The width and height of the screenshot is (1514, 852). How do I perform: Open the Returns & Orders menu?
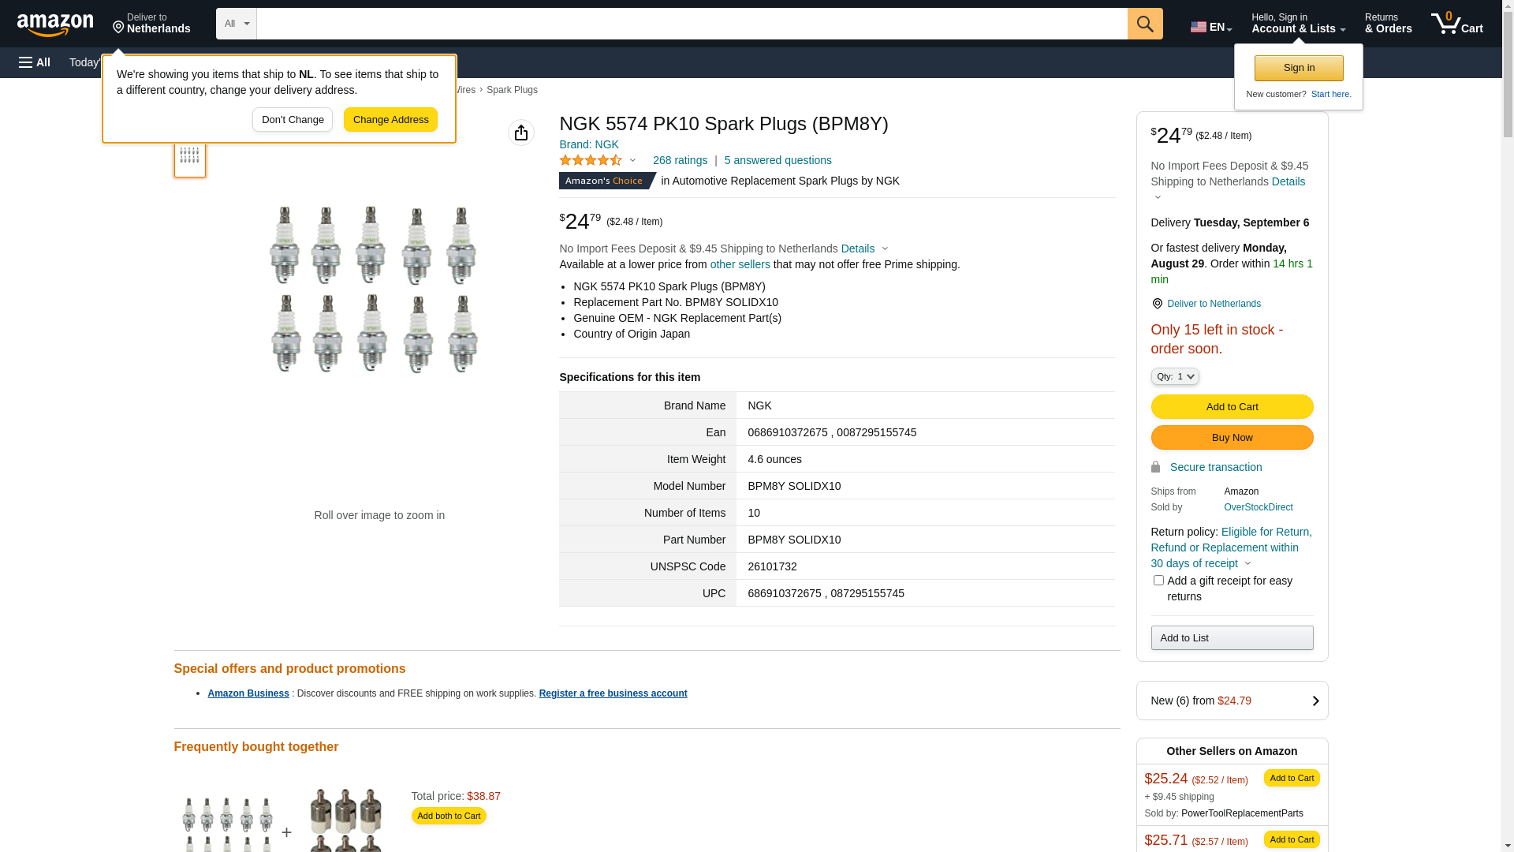[1388, 24]
